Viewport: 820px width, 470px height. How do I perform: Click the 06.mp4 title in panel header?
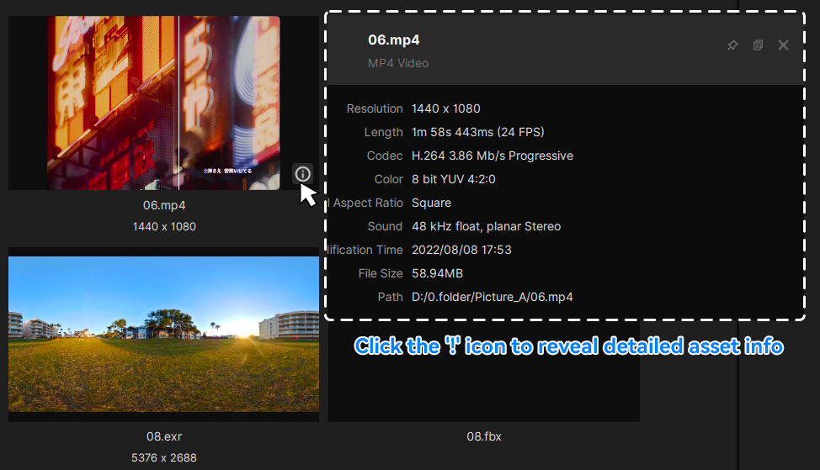coord(394,40)
